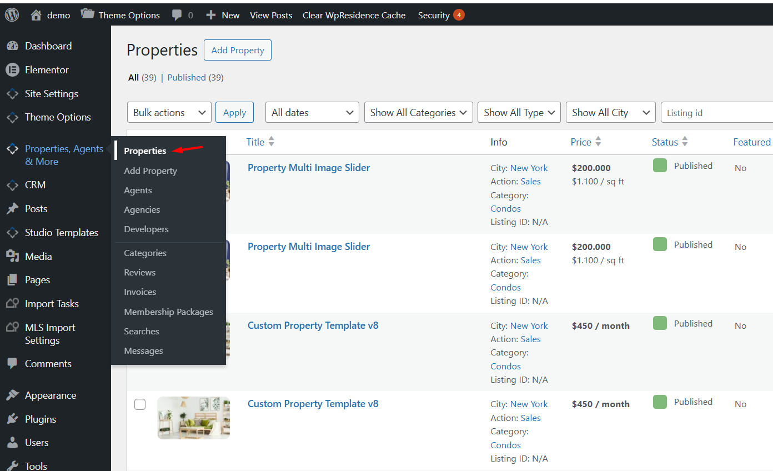Viewport: 773px width, 471px height.
Task: Click the Security notification badge showing 4
Action: (459, 15)
